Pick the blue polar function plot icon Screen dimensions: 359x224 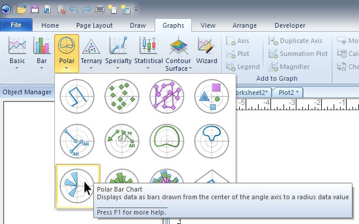pos(212,141)
